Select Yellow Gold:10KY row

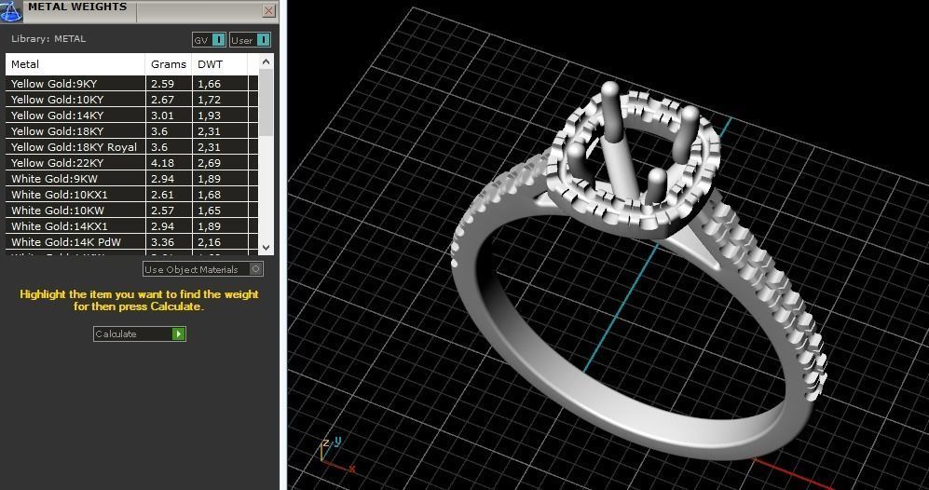click(x=132, y=100)
